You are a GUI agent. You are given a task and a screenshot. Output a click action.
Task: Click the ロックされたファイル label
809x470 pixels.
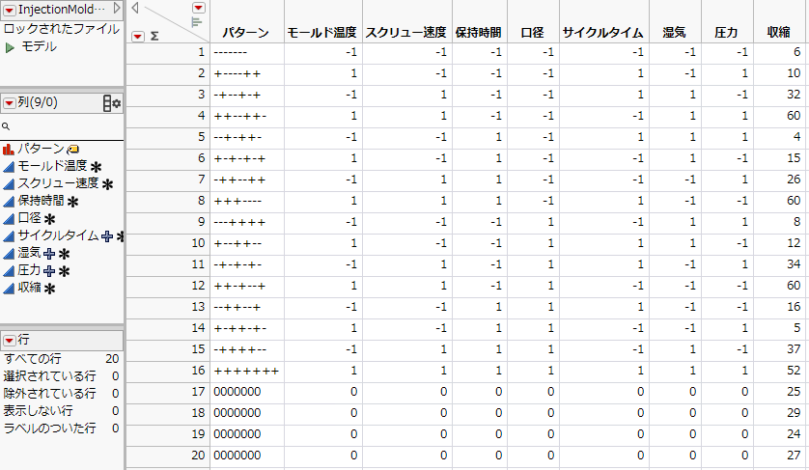coord(62,29)
